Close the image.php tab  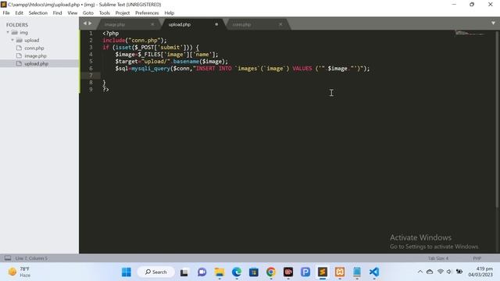point(152,24)
